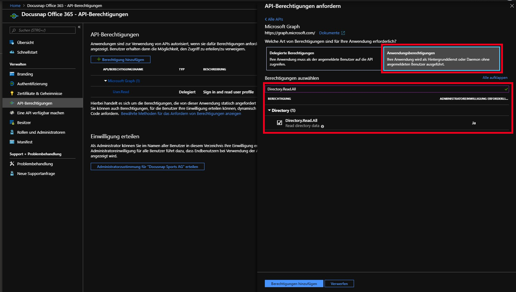The height and width of the screenshot is (292, 516).
Task: Collapse the sidebar with double chevron icon
Action: (79, 27)
